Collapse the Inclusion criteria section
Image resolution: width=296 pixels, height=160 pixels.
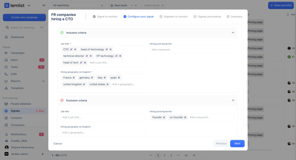(233, 33)
